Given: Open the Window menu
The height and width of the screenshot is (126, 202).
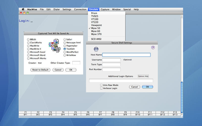Looking at the screenshot, I should click(x=116, y=9).
